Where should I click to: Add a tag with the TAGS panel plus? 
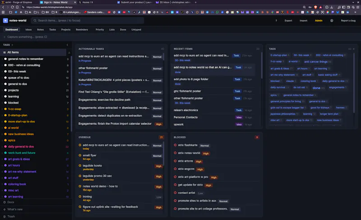click(354, 49)
